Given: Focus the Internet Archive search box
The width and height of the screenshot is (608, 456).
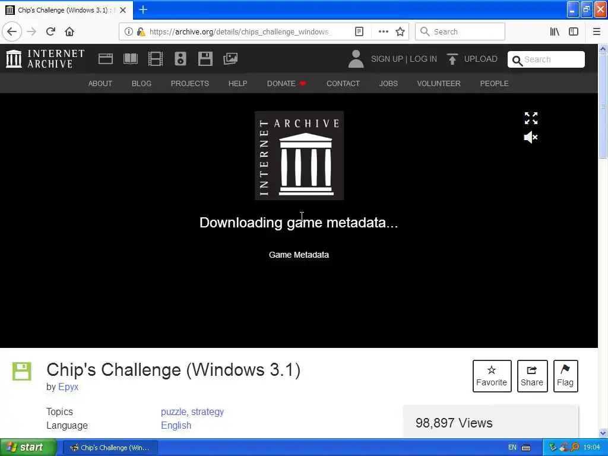Looking at the screenshot, I should pos(546,59).
